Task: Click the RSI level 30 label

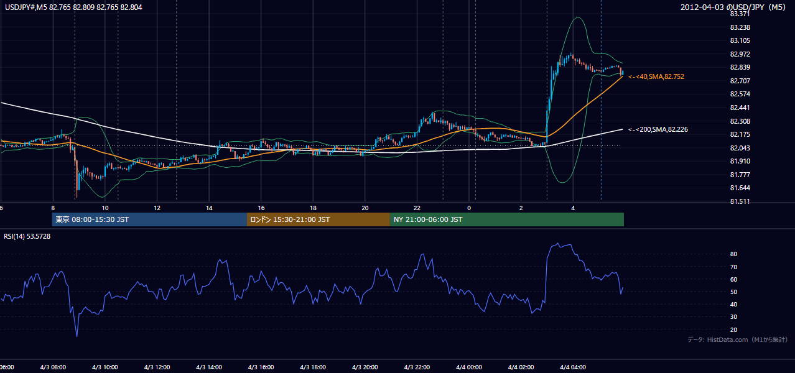Action: [x=733, y=316]
